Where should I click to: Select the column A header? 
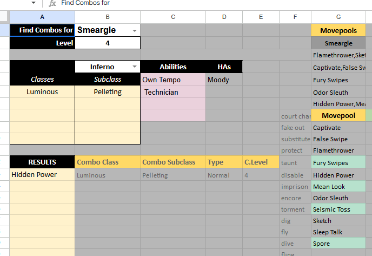[x=42, y=17]
